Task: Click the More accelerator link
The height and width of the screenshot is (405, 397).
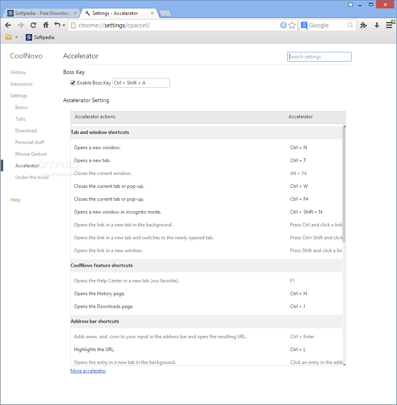Action: click(88, 371)
